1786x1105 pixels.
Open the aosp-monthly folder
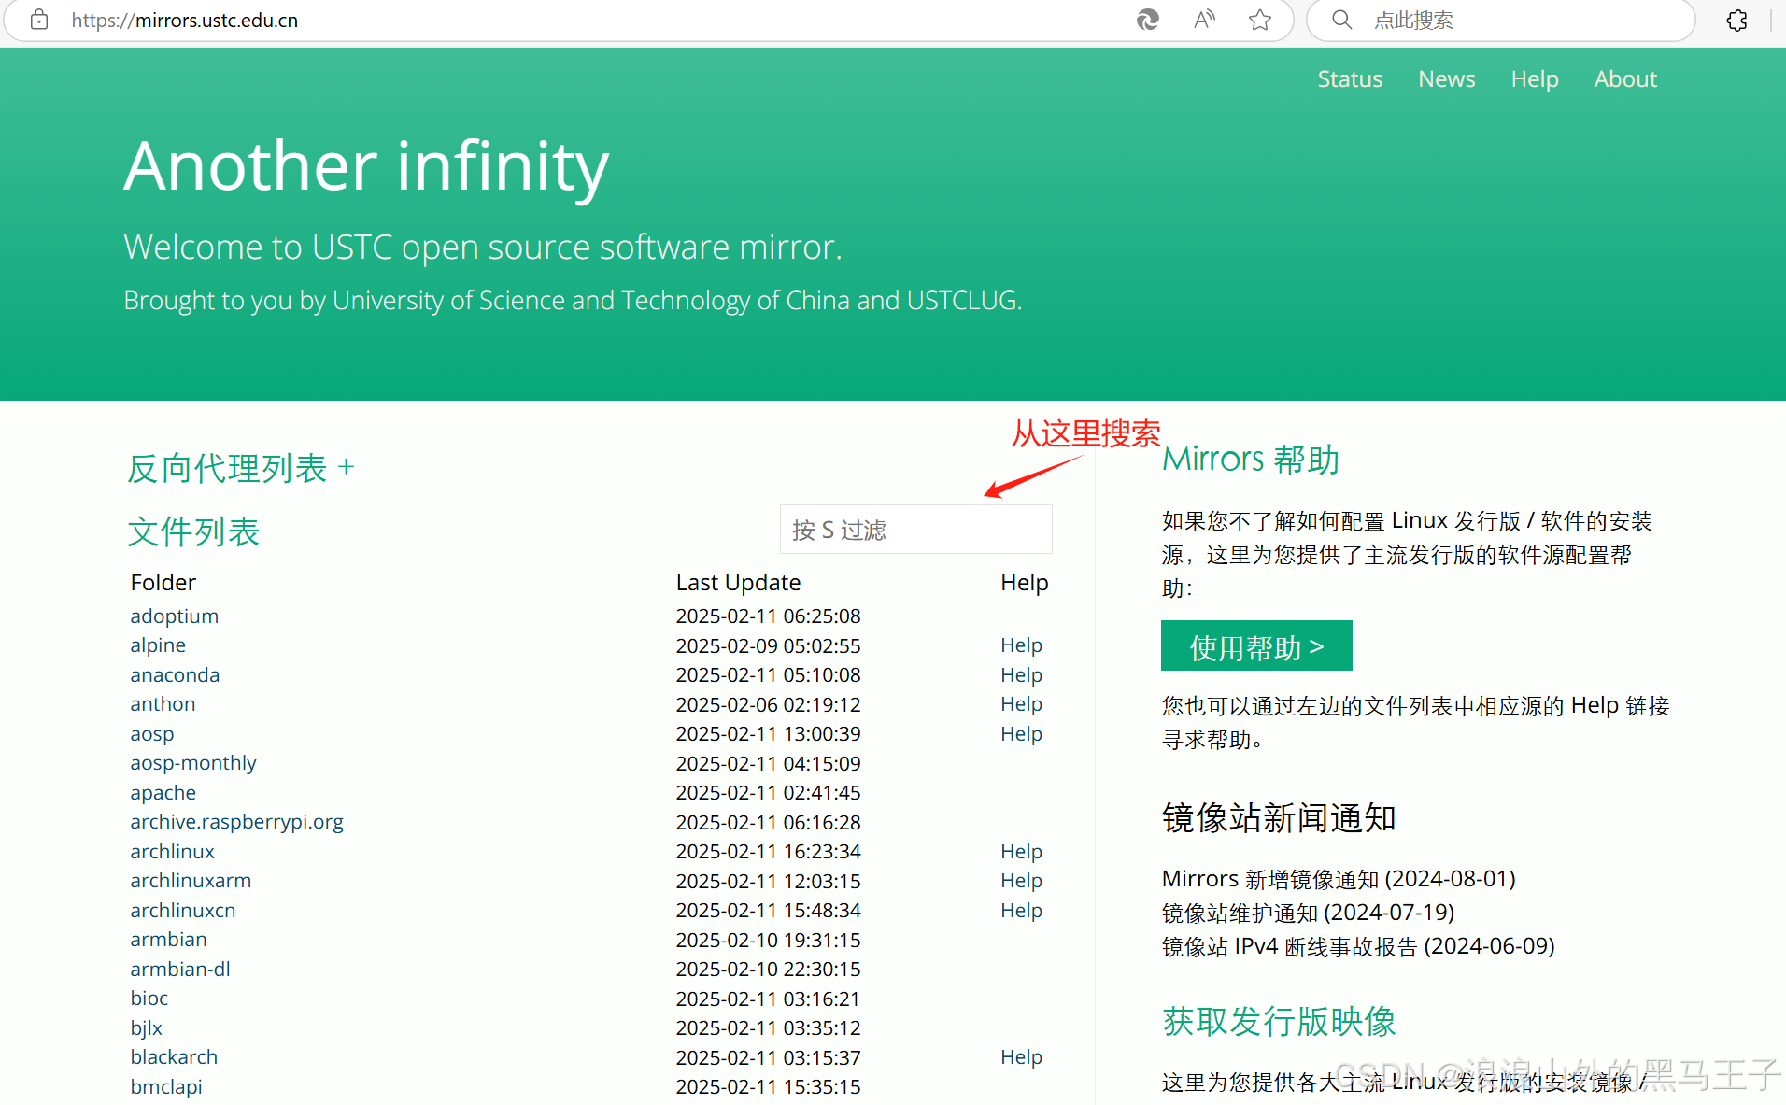pyautogui.click(x=193, y=763)
